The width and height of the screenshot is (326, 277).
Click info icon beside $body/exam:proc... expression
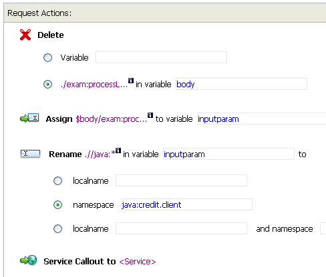click(150, 115)
